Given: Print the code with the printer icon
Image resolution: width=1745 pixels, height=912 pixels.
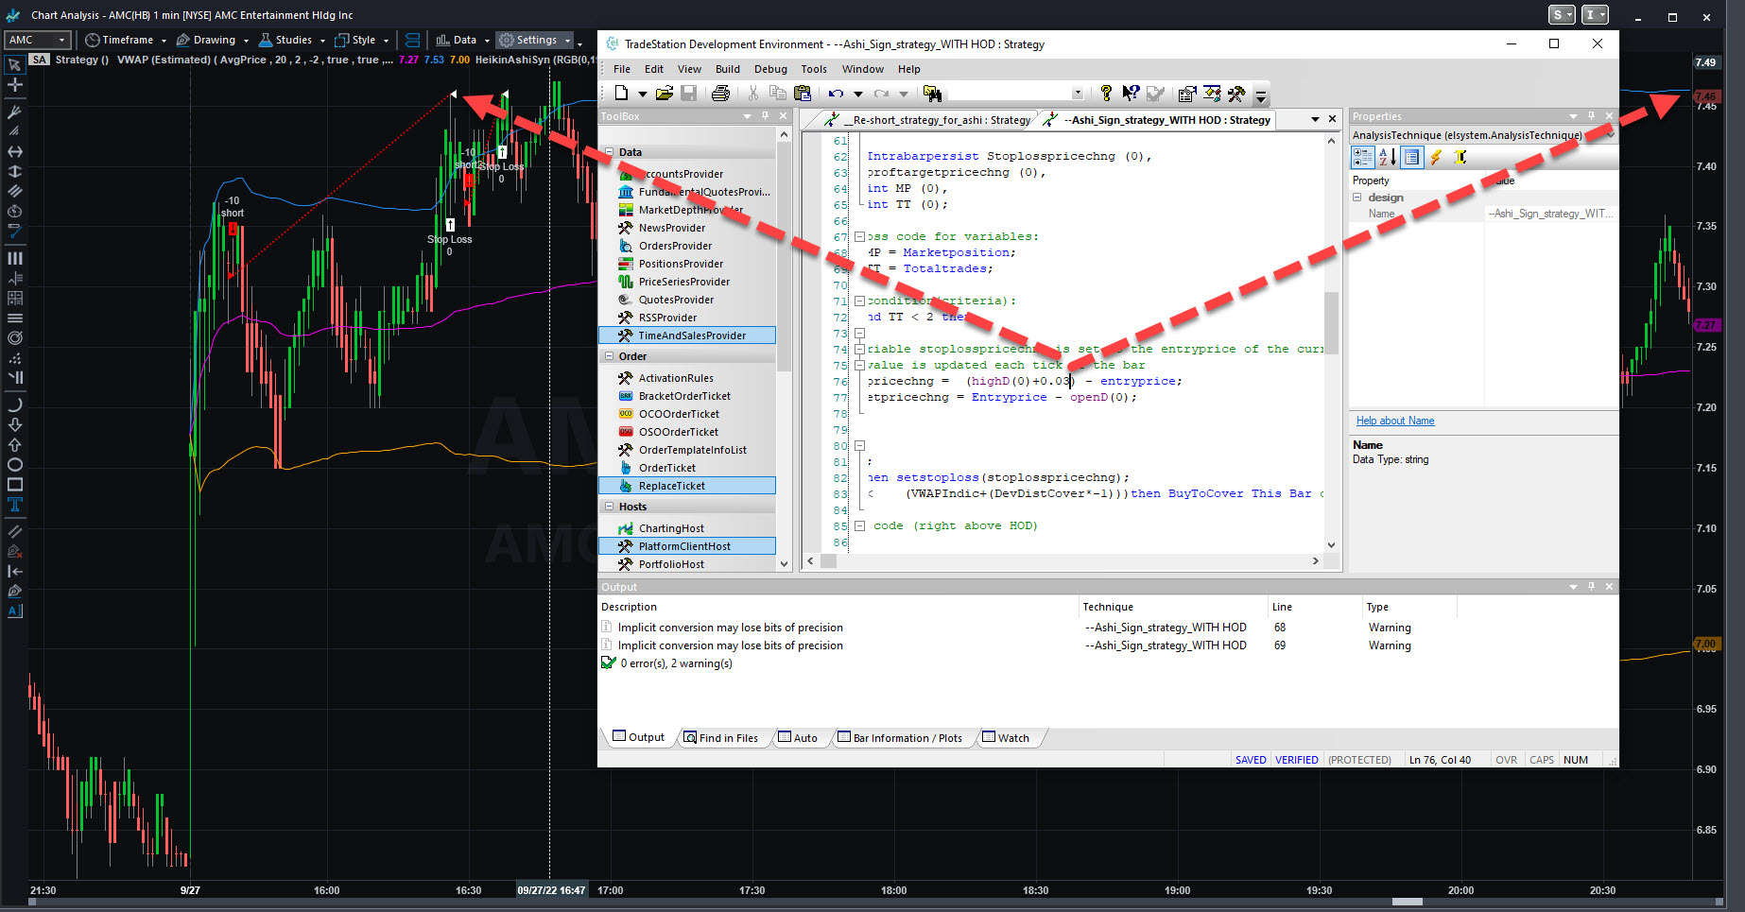Looking at the screenshot, I should coord(720,93).
